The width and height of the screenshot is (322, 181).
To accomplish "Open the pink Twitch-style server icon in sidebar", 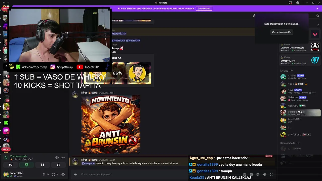I will point(6,131).
